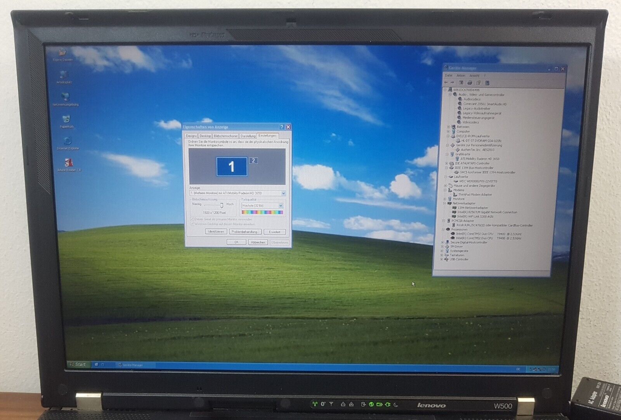The width and height of the screenshot is (621, 420).
Task: Expand Mäuse und andere Zeigegeräte node
Action: coord(445,186)
